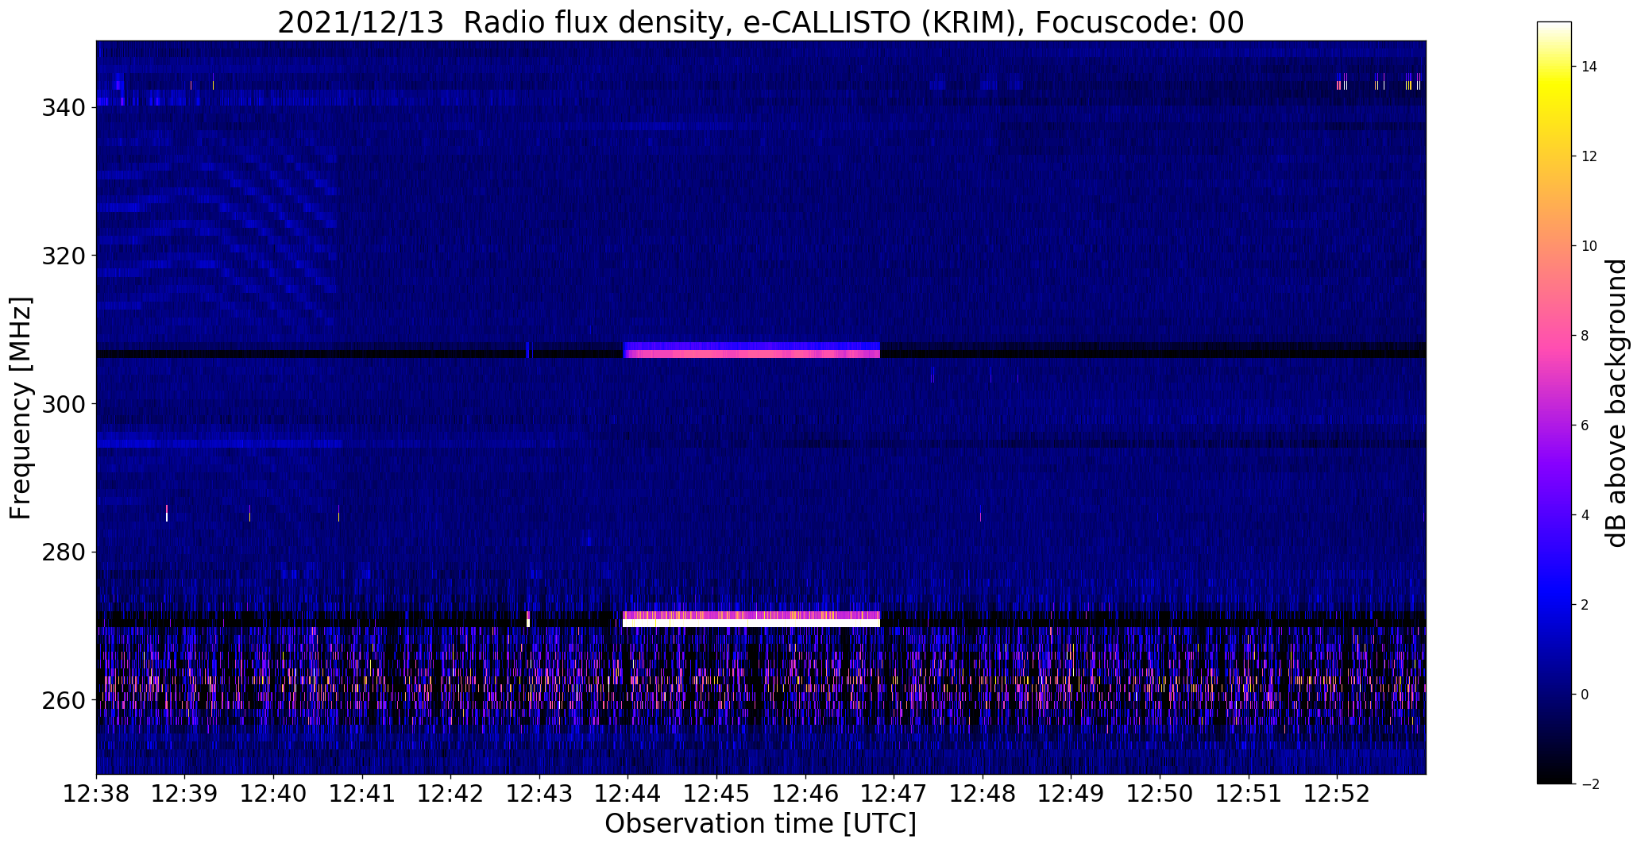
Task: Click the 'Frequency [MHz]' y-axis label
Action: tap(21, 408)
